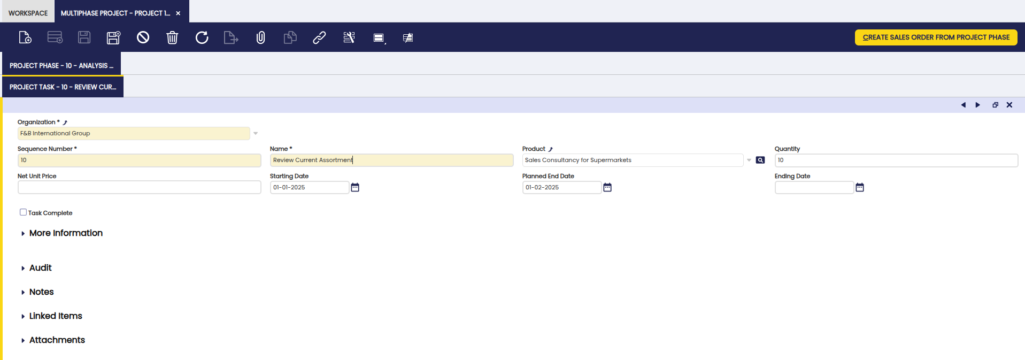The image size is (1025, 360).
Task: Open the Organization dropdown arrow
Action: tap(256, 133)
